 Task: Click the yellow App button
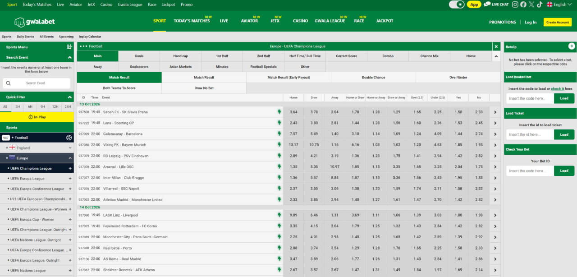click(x=474, y=5)
